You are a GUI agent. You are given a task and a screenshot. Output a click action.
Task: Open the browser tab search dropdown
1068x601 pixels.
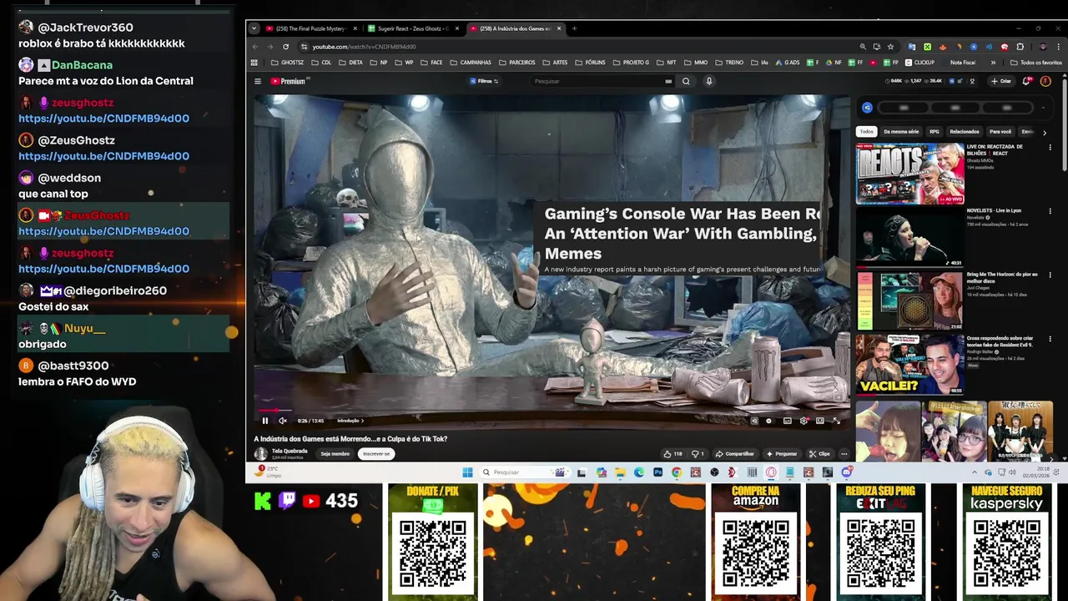click(x=254, y=28)
